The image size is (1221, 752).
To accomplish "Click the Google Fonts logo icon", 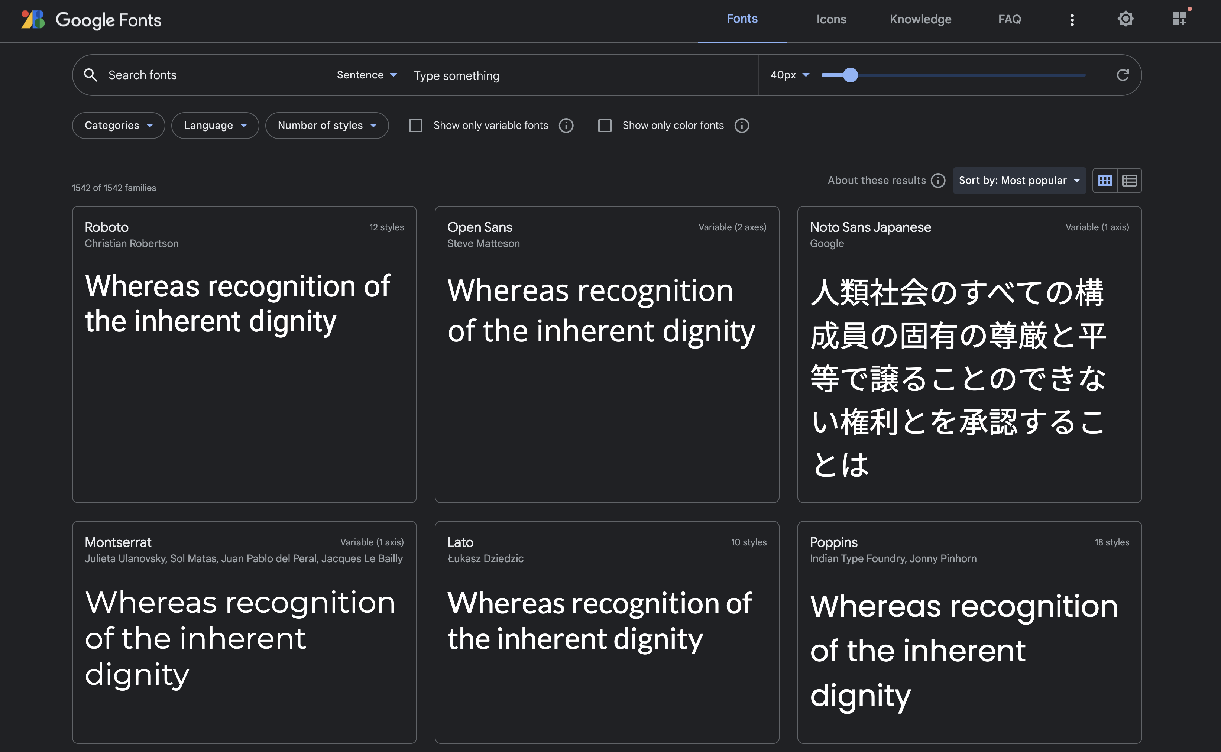I will coord(33,20).
